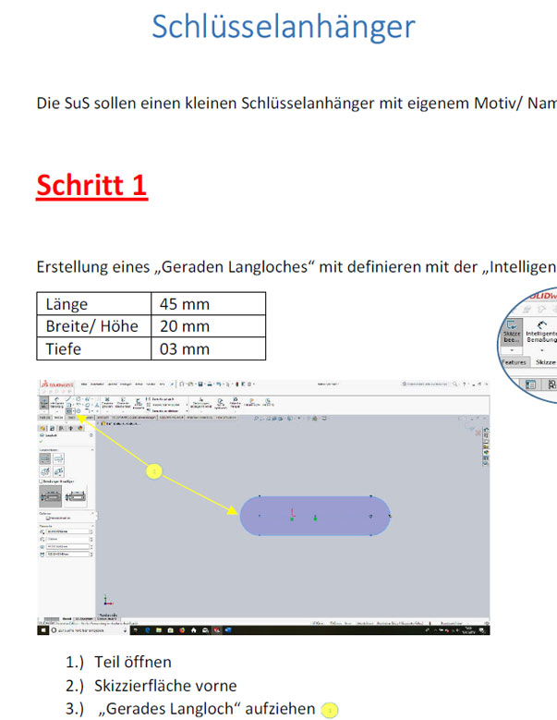The height and width of the screenshot is (720, 557).
Task: Open the DisplayManager color-wheel tab icon
Action: (x=80, y=429)
